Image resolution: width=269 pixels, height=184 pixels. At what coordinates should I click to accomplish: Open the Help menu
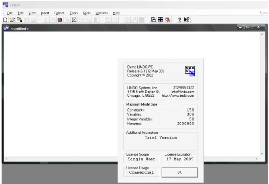tap(117, 13)
